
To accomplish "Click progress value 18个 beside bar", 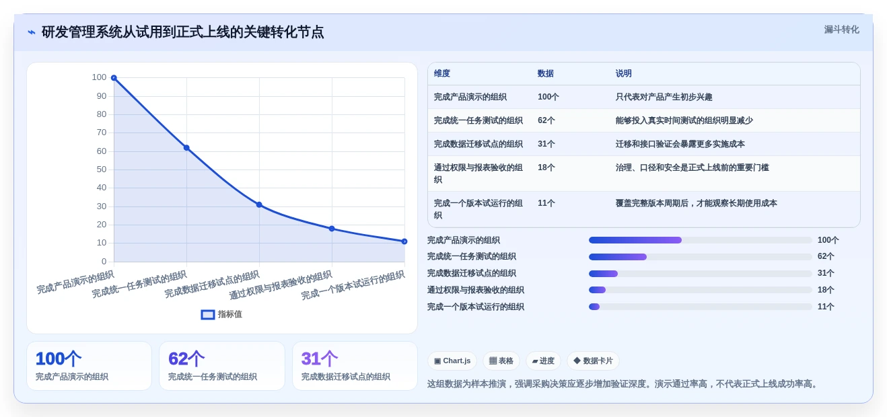I will coord(826,290).
